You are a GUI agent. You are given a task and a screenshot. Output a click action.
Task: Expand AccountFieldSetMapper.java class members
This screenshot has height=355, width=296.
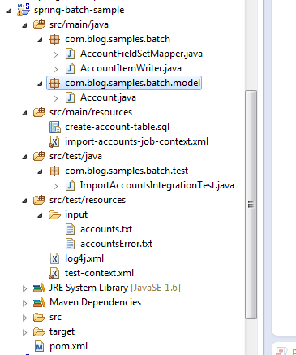point(55,54)
